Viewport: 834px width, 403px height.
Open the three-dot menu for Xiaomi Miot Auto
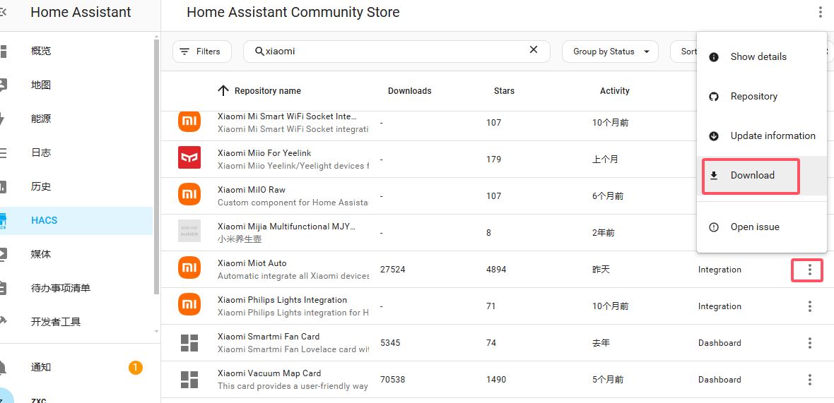pyautogui.click(x=809, y=270)
